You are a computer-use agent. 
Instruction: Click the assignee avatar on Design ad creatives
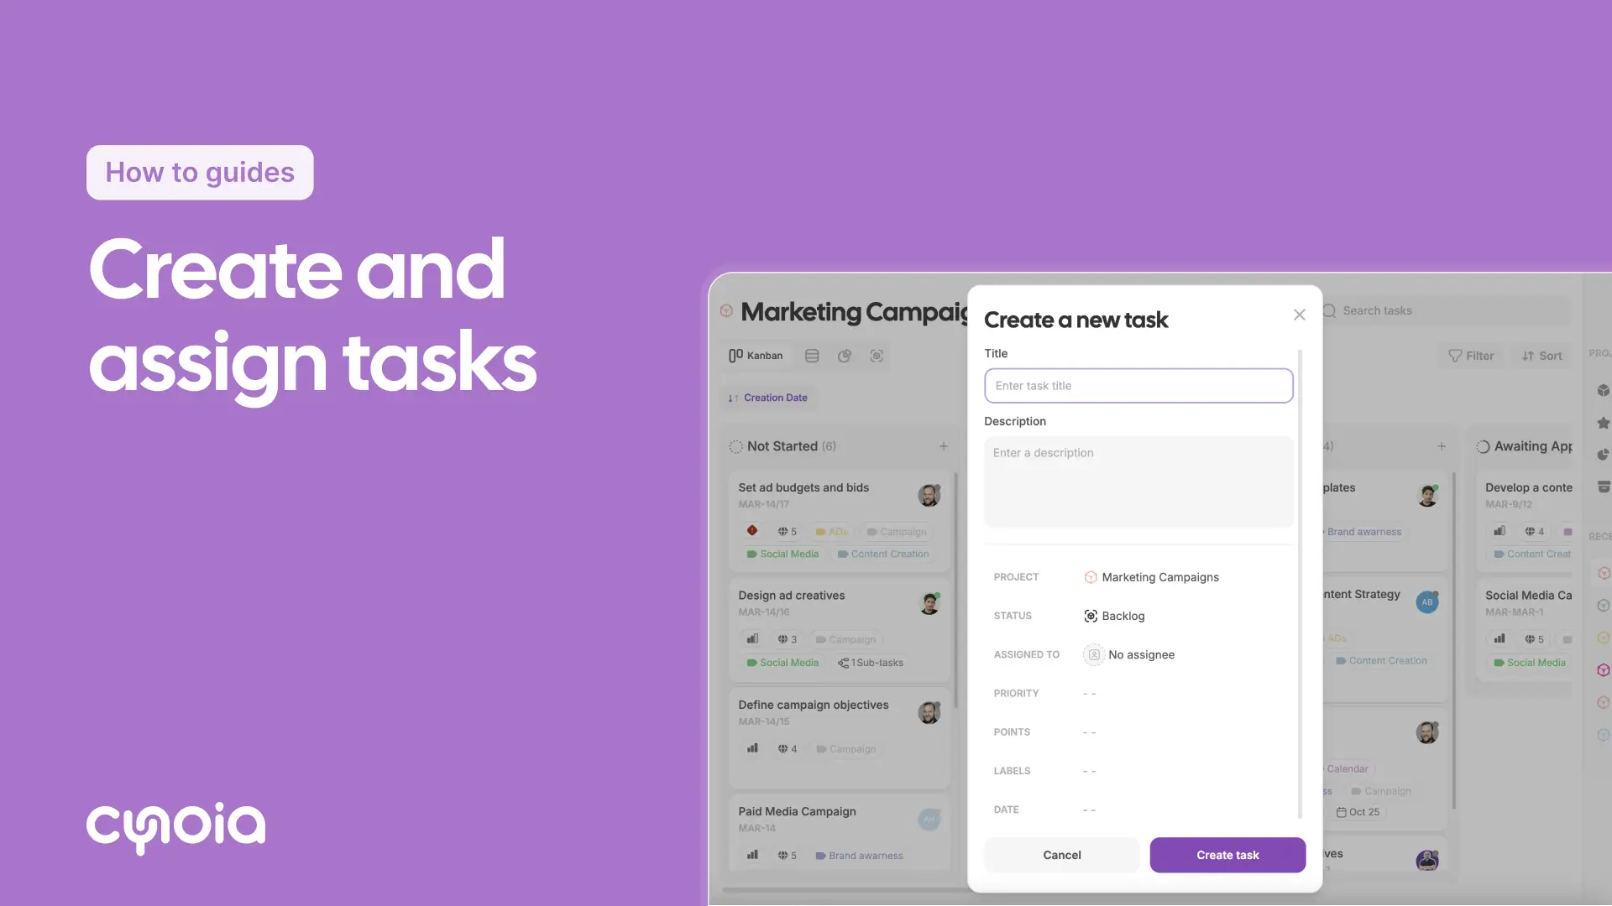point(929,603)
